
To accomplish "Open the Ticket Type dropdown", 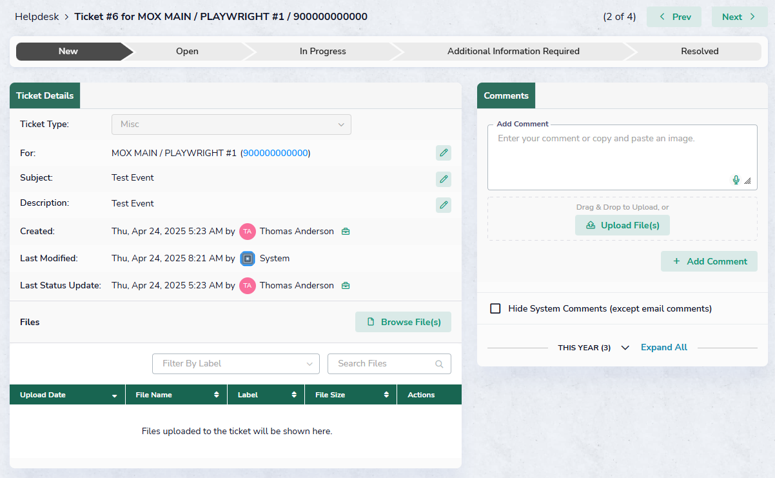I will tap(231, 124).
